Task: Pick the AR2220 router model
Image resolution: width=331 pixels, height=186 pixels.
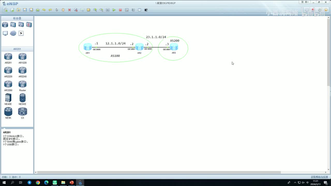Action: point(8,72)
